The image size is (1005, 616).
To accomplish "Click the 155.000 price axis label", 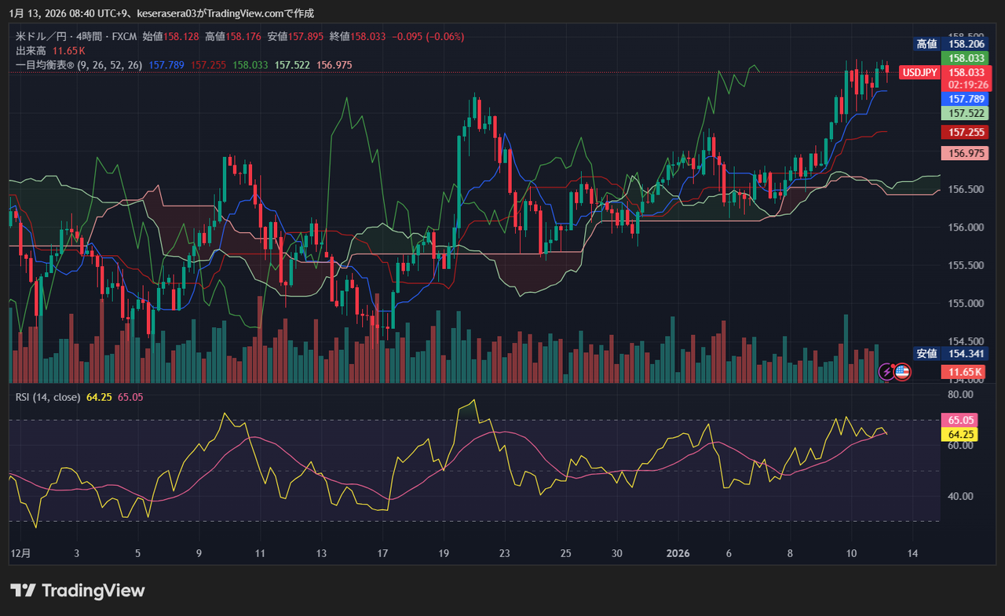I will pyautogui.click(x=967, y=304).
